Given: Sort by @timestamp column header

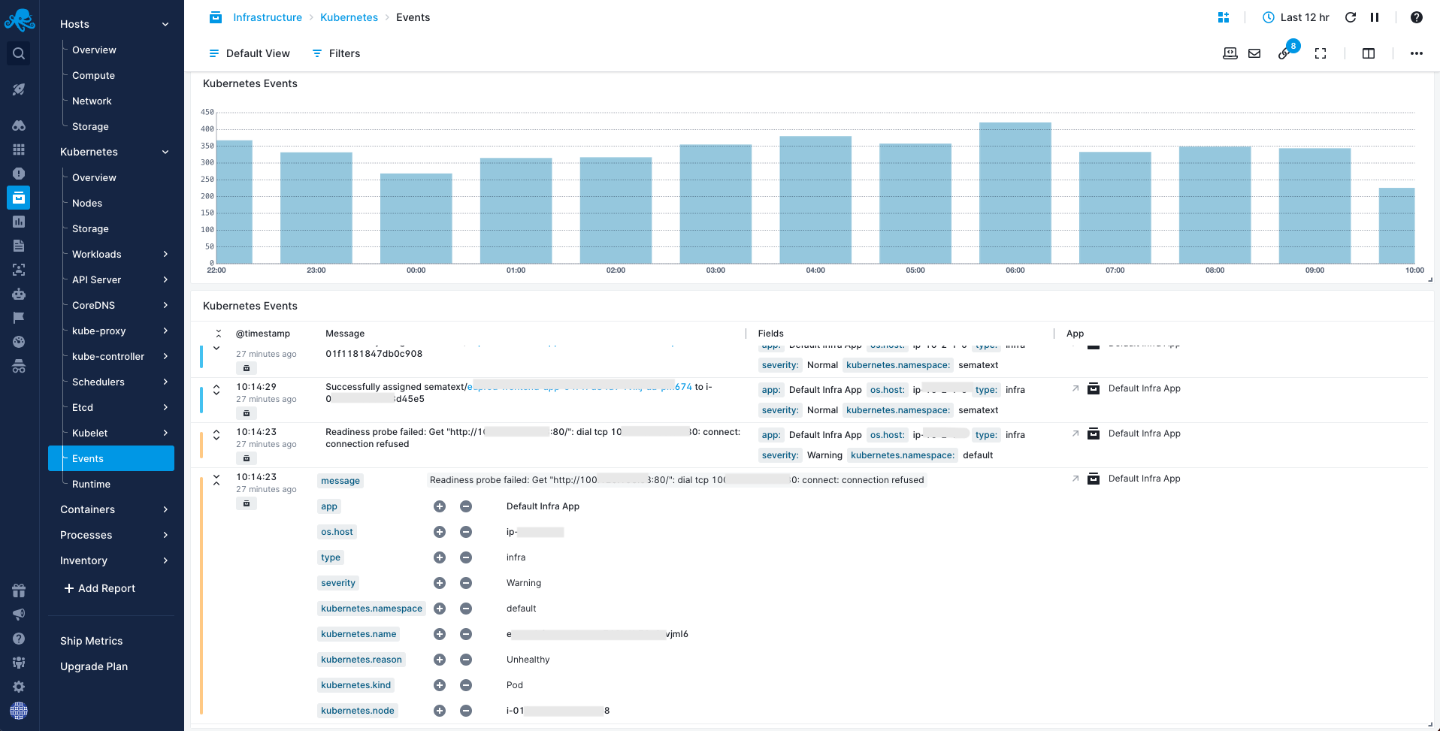Looking at the screenshot, I should (263, 334).
